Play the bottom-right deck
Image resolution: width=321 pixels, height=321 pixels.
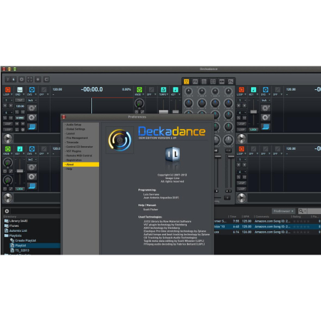point(241,198)
